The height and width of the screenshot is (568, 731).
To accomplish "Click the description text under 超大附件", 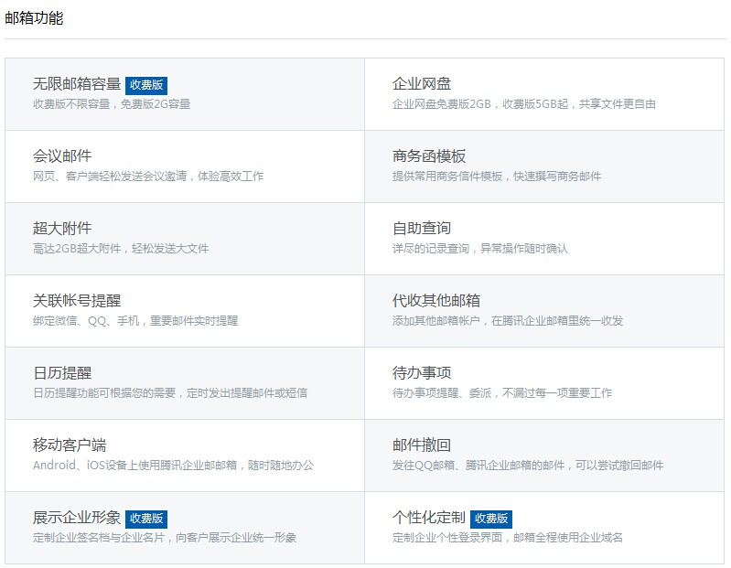I will pyautogui.click(x=121, y=249).
